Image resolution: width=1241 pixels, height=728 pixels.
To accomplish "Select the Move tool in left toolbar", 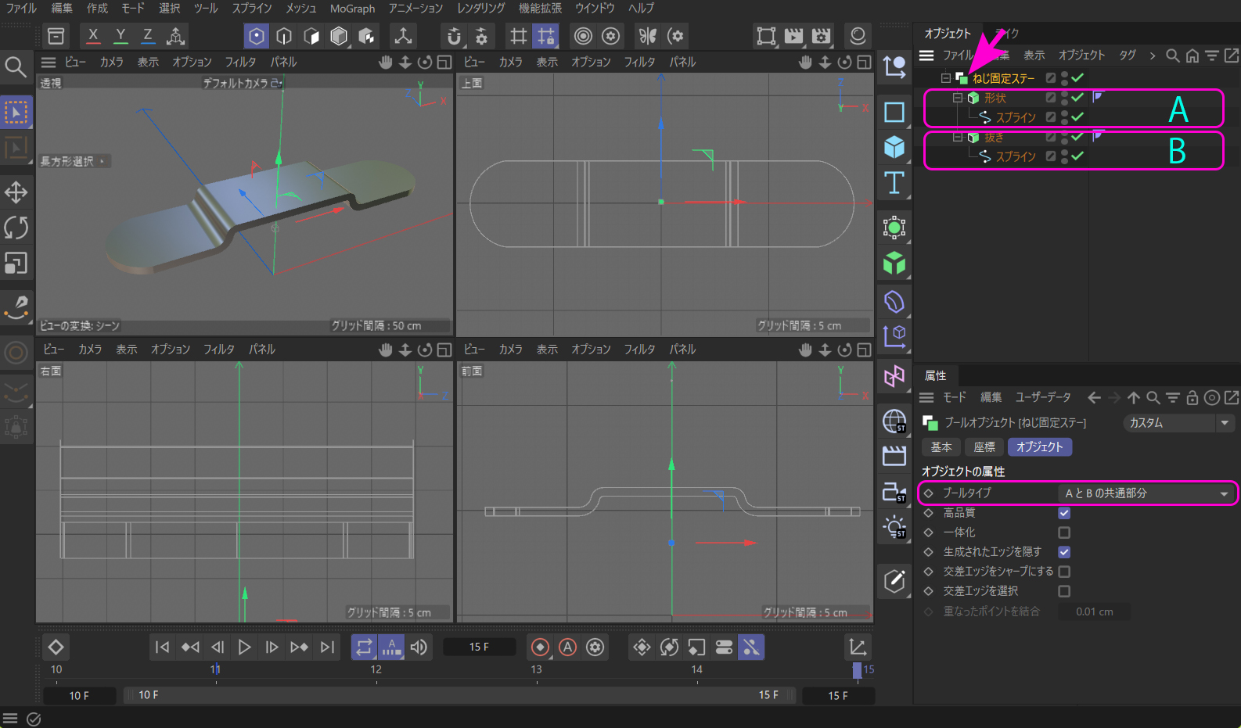I will click(x=16, y=192).
